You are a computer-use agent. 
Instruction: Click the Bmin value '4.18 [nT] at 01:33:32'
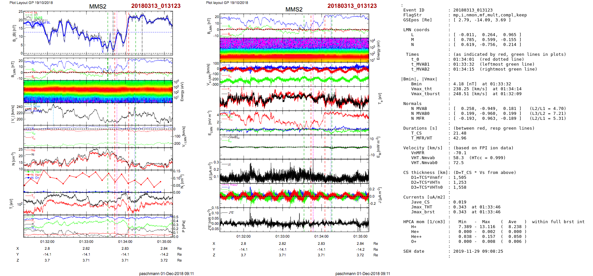pyautogui.click(x=482, y=84)
